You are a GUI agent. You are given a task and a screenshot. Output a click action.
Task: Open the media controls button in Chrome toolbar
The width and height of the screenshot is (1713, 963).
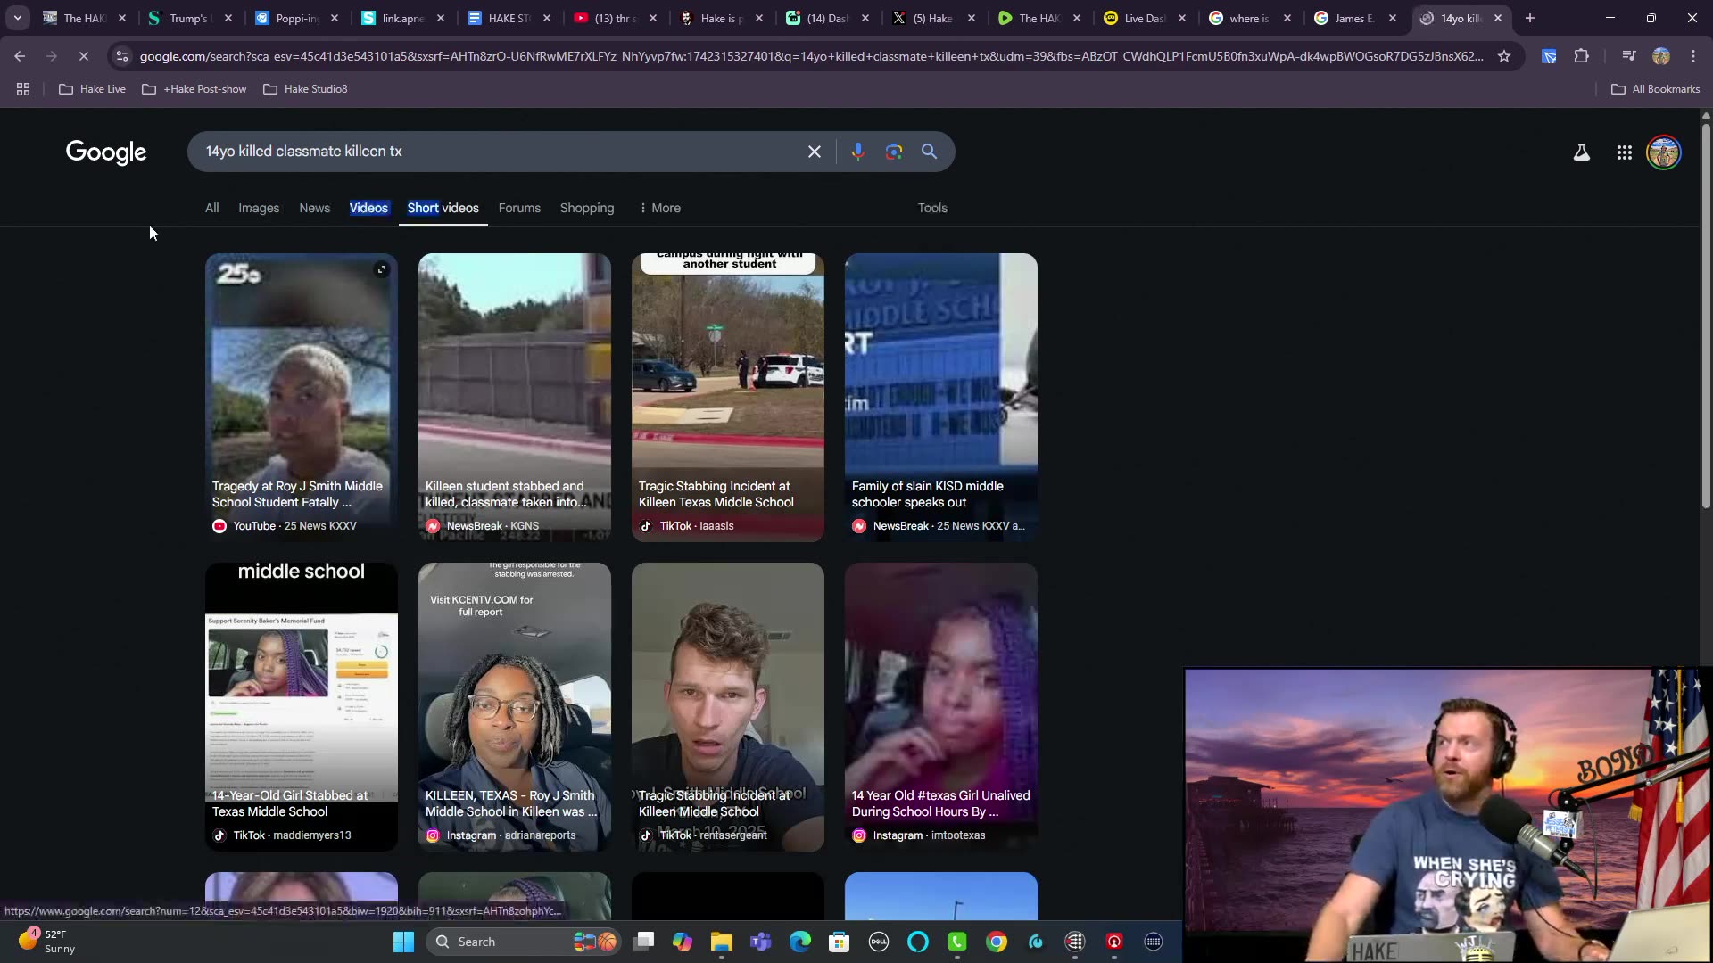click(x=1628, y=56)
